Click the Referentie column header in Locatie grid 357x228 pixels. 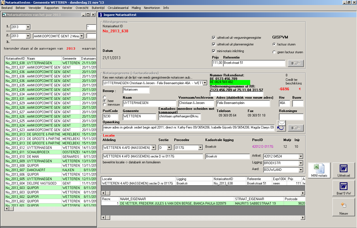pyautogui.click(x=259, y=179)
